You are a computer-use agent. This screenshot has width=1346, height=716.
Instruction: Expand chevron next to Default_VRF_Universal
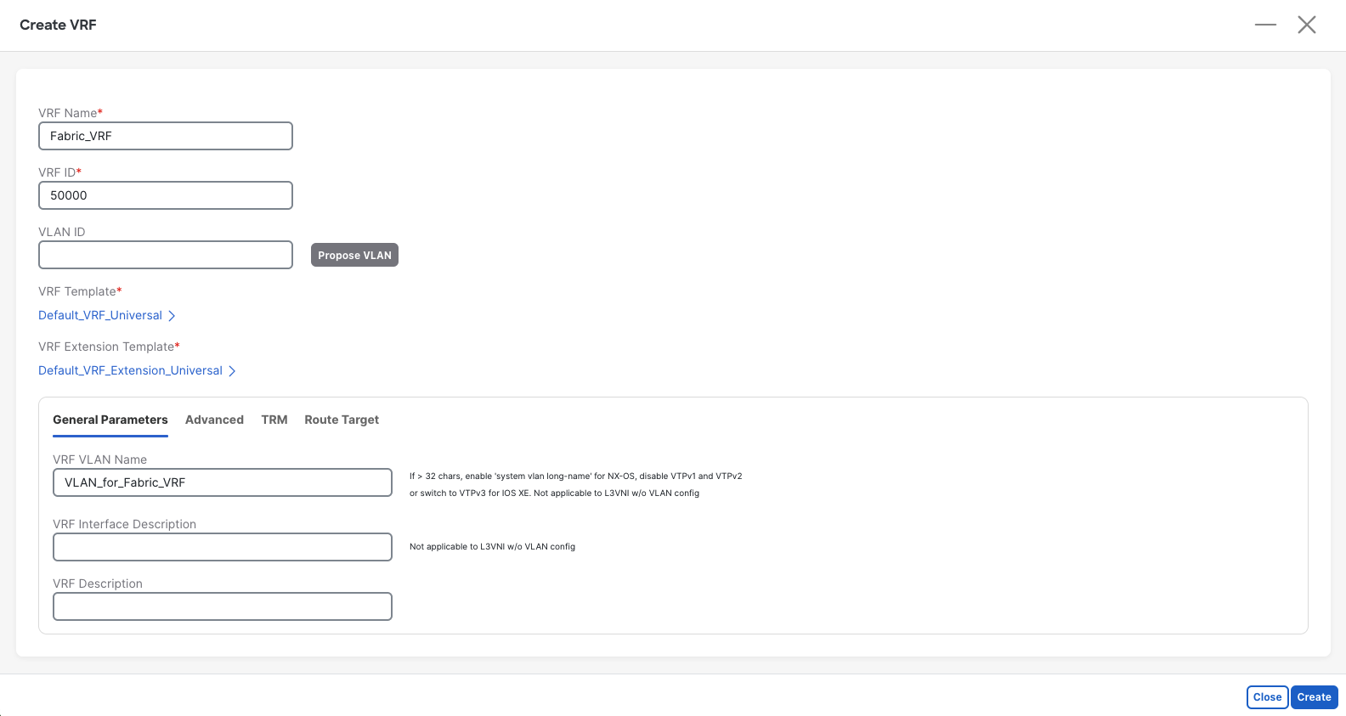[172, 316]
